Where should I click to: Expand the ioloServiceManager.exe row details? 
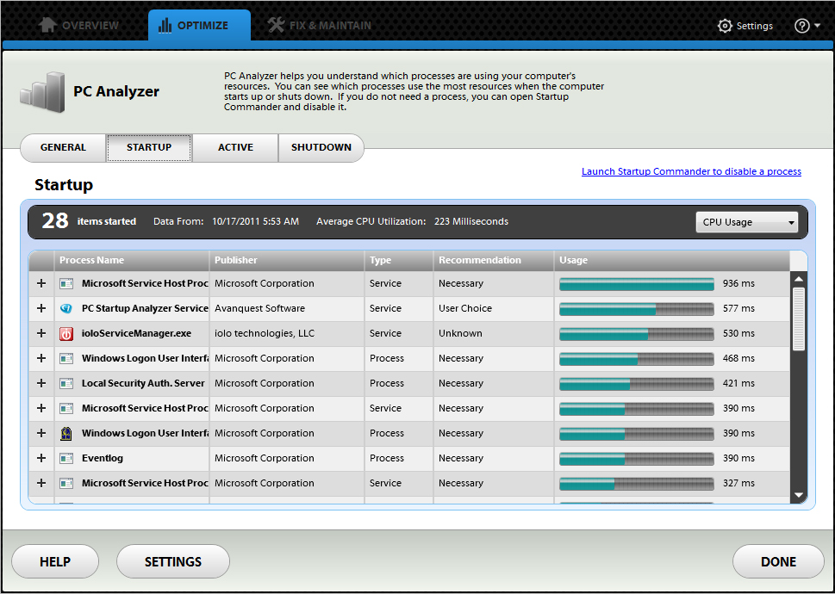coord(41,333)
